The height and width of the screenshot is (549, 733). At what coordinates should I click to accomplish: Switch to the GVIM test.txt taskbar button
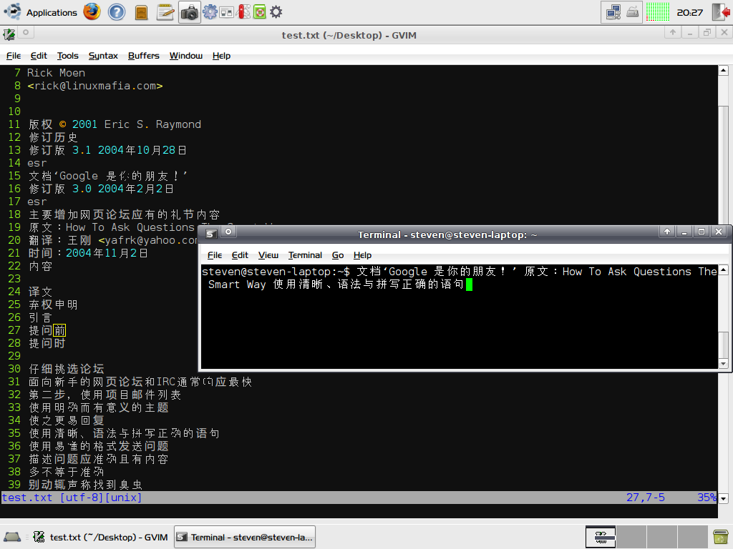tap(101, 537)
